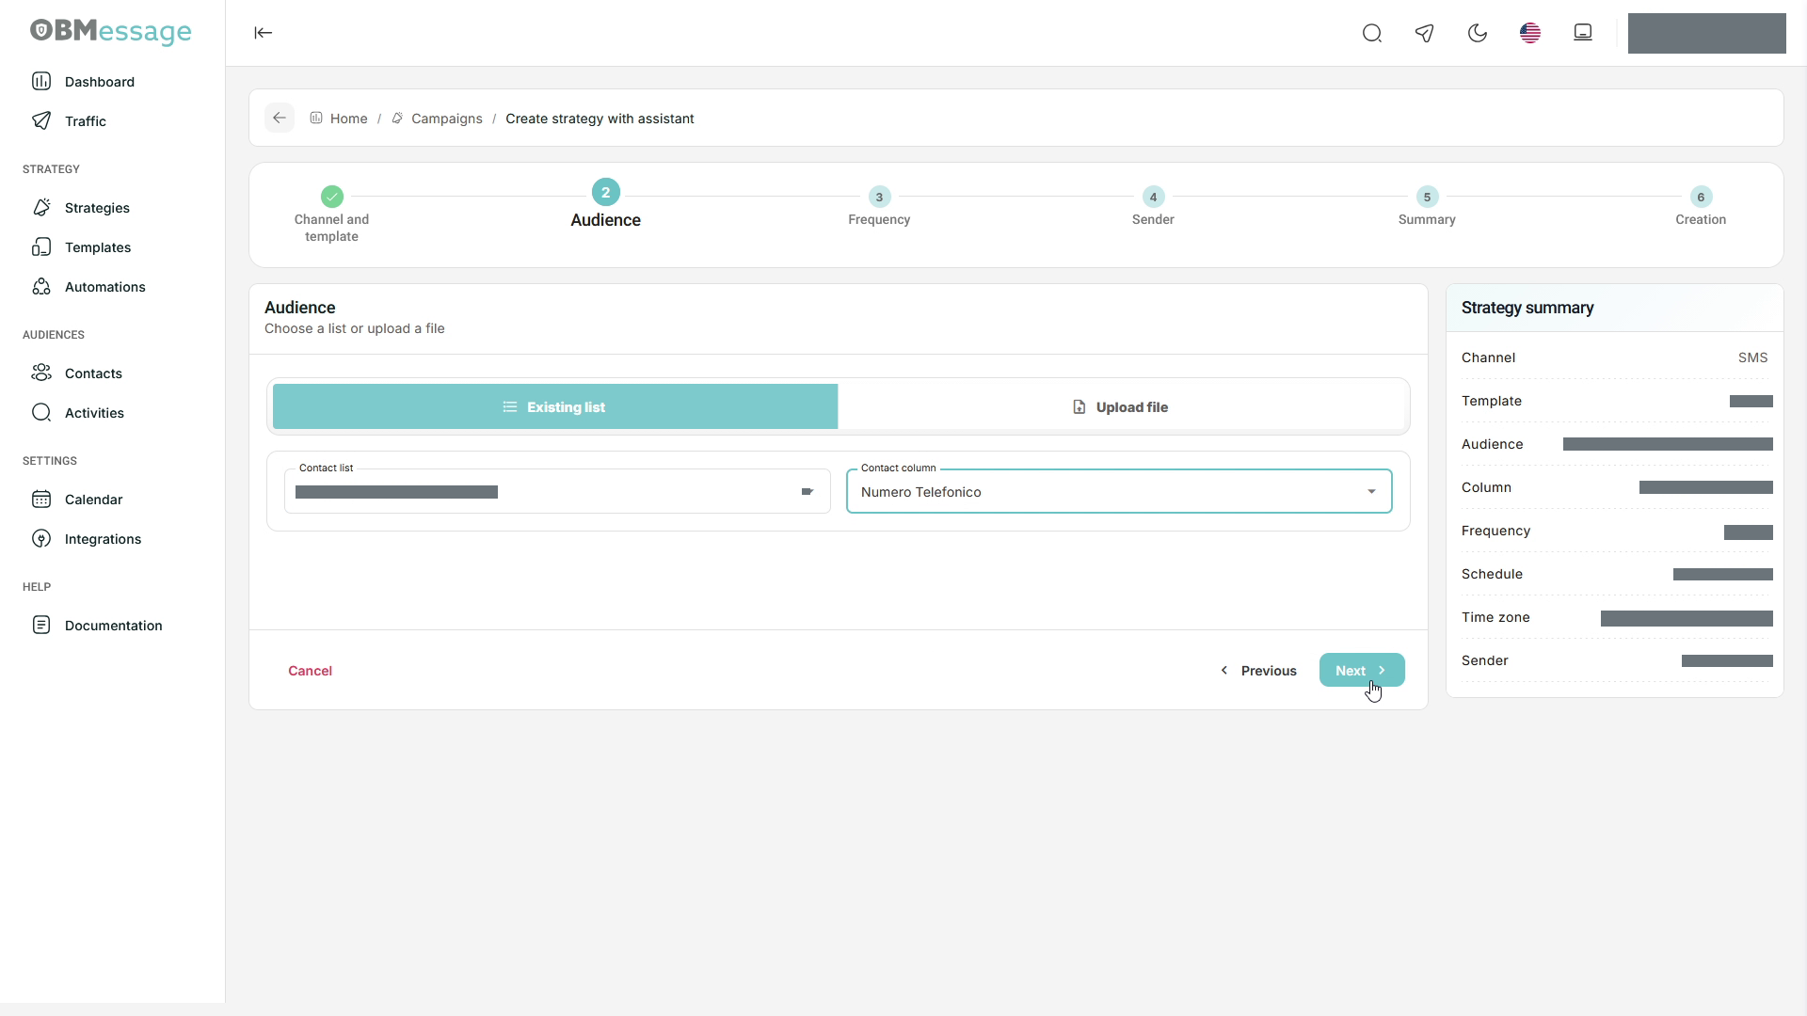The image size is (1807, 1016).
Task: Click the laptop device icon in header
Action: [1583, 33]
